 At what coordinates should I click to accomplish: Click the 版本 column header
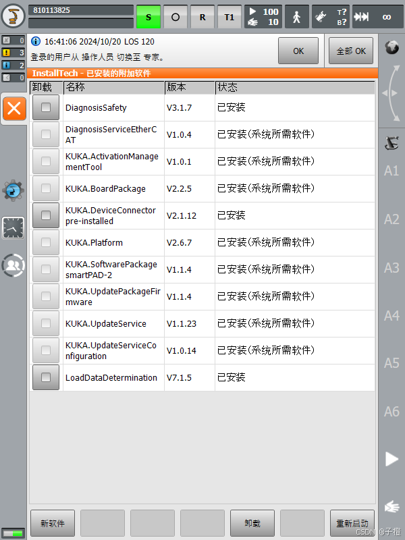coord(190,88)
